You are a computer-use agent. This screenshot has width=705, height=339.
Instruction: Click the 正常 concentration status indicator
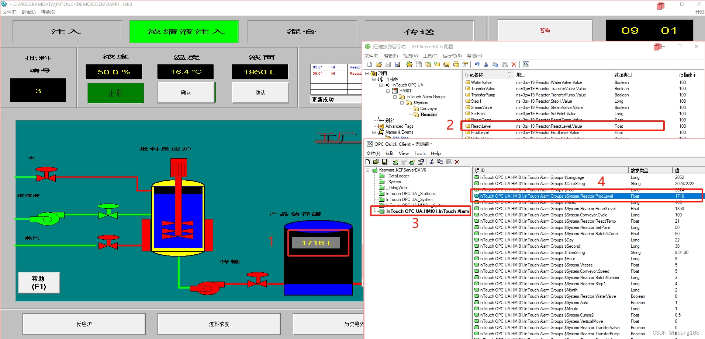click(x=115, y=93)
